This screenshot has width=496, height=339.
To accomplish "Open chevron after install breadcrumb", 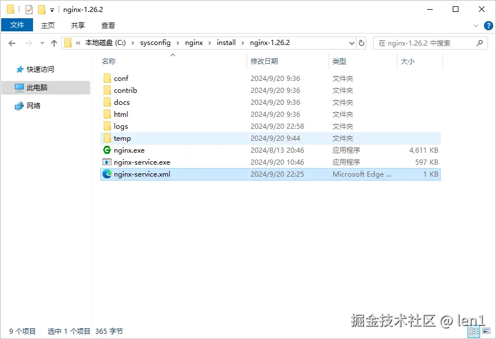I will (x=243, y=43).
